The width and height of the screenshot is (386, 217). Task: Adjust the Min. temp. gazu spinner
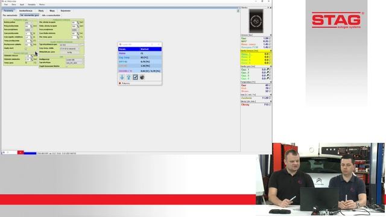click(x=78, y=37)
